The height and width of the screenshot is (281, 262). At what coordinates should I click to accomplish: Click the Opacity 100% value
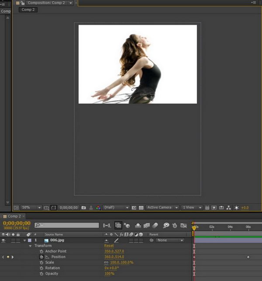click(109, 274)
